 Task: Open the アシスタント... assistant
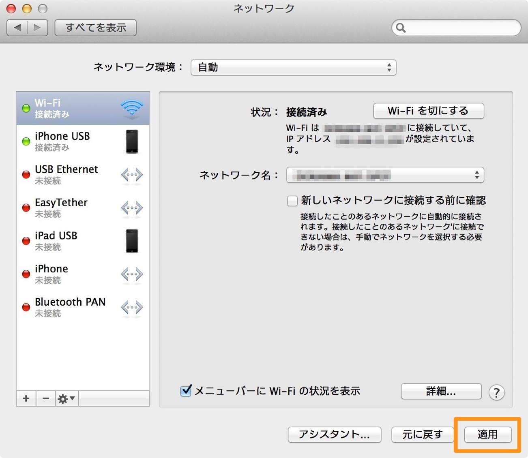335,434
